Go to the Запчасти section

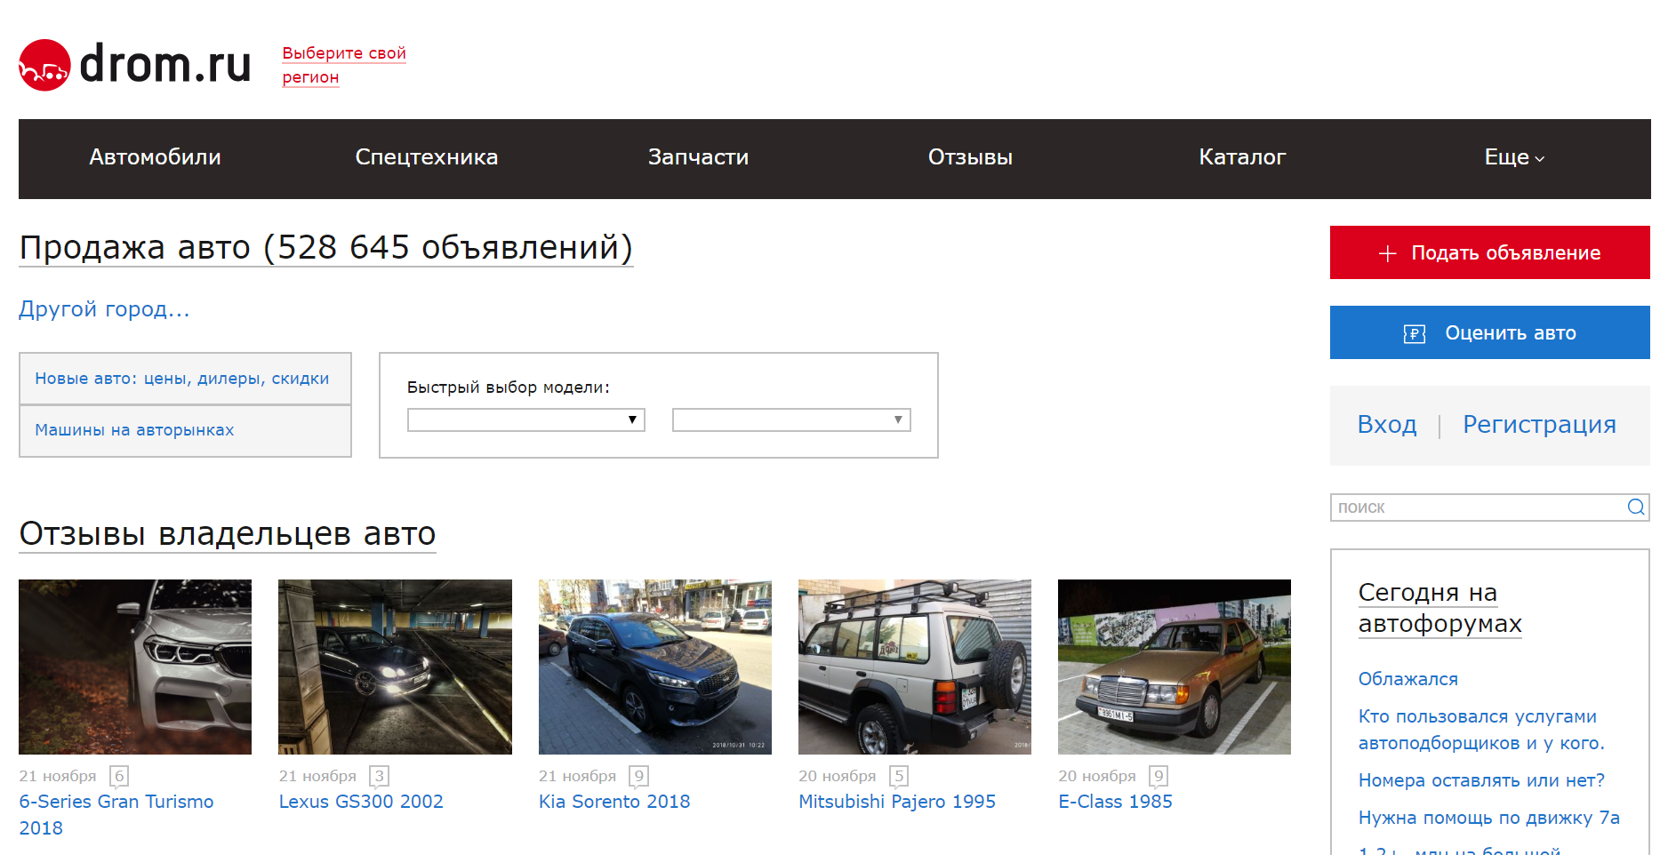[698, 157]
